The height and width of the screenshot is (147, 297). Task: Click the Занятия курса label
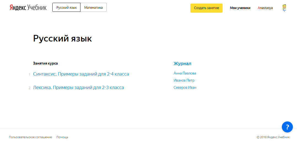point(45,63)
